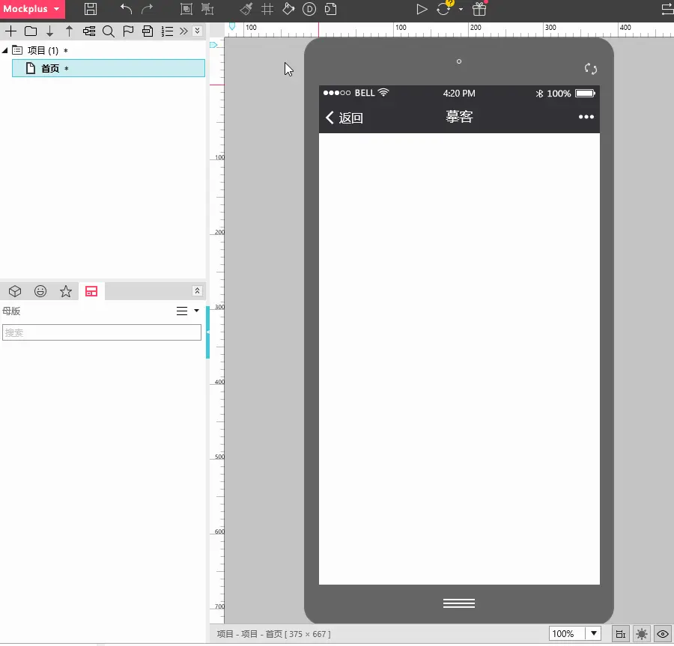Create a new folder in project tree
This screenshot has width=674, height=646.
pos(31,31)
